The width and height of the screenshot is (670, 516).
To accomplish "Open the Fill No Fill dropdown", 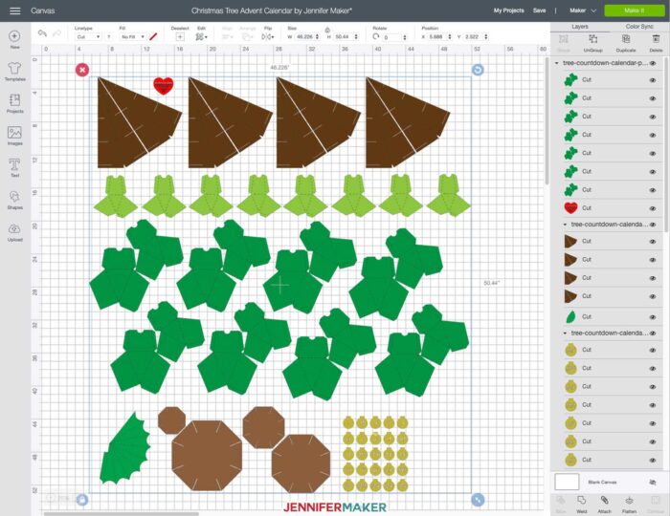I will tap(133, 37).
